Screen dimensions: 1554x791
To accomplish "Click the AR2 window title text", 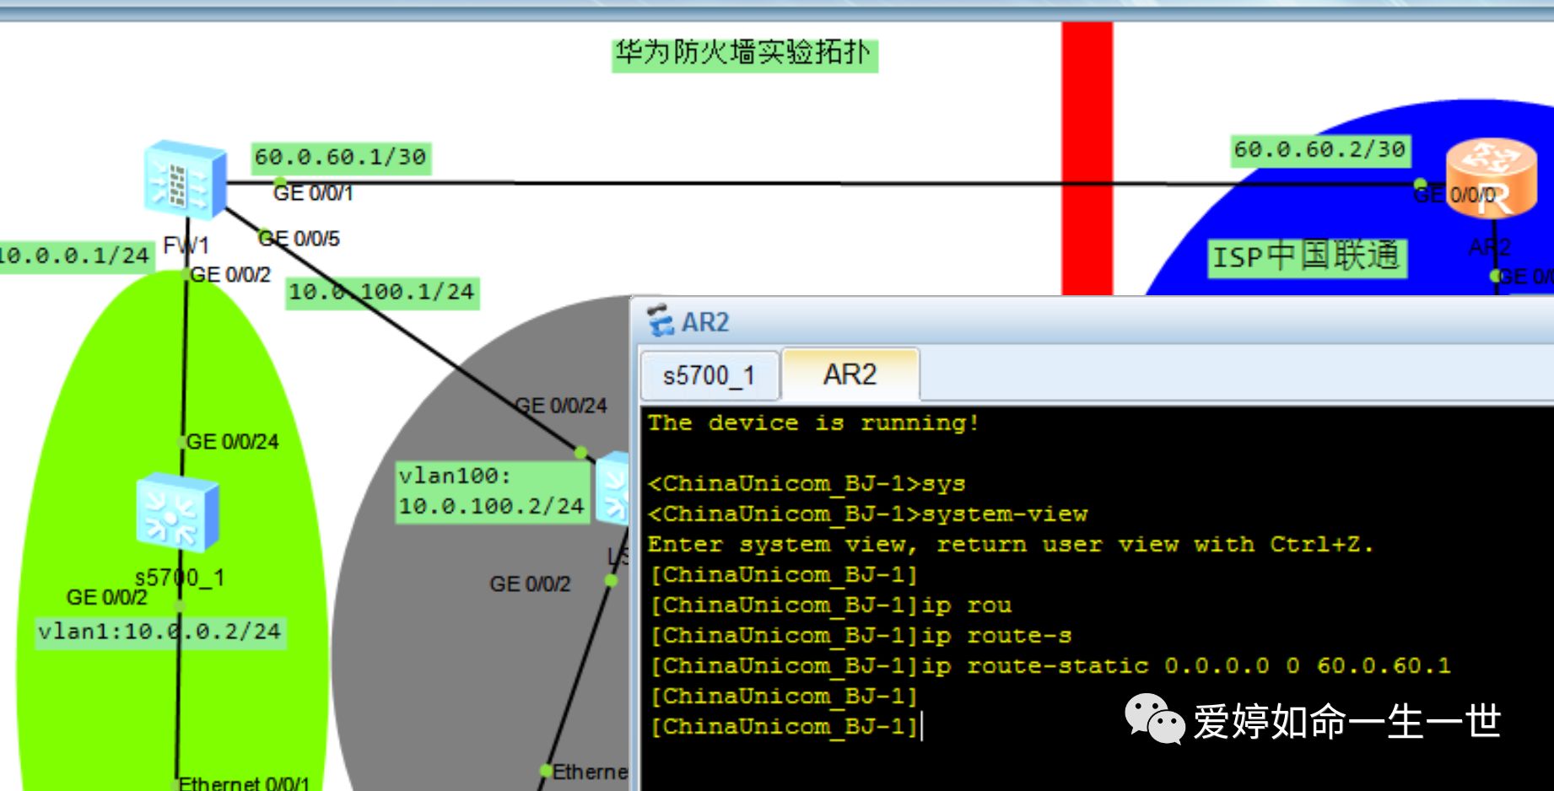I will click(x=705, y=322).
